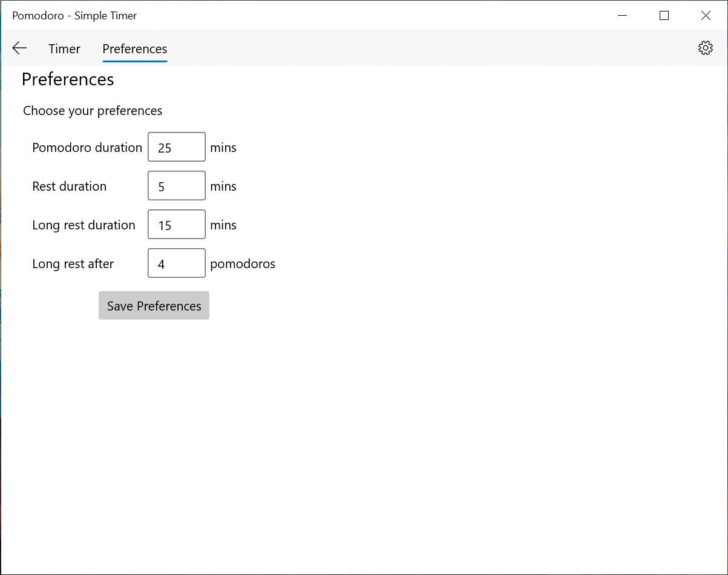Screen dimensions: 728x575
Task: Minimize the Pomodoro window
Action: (x=622, y=16)
